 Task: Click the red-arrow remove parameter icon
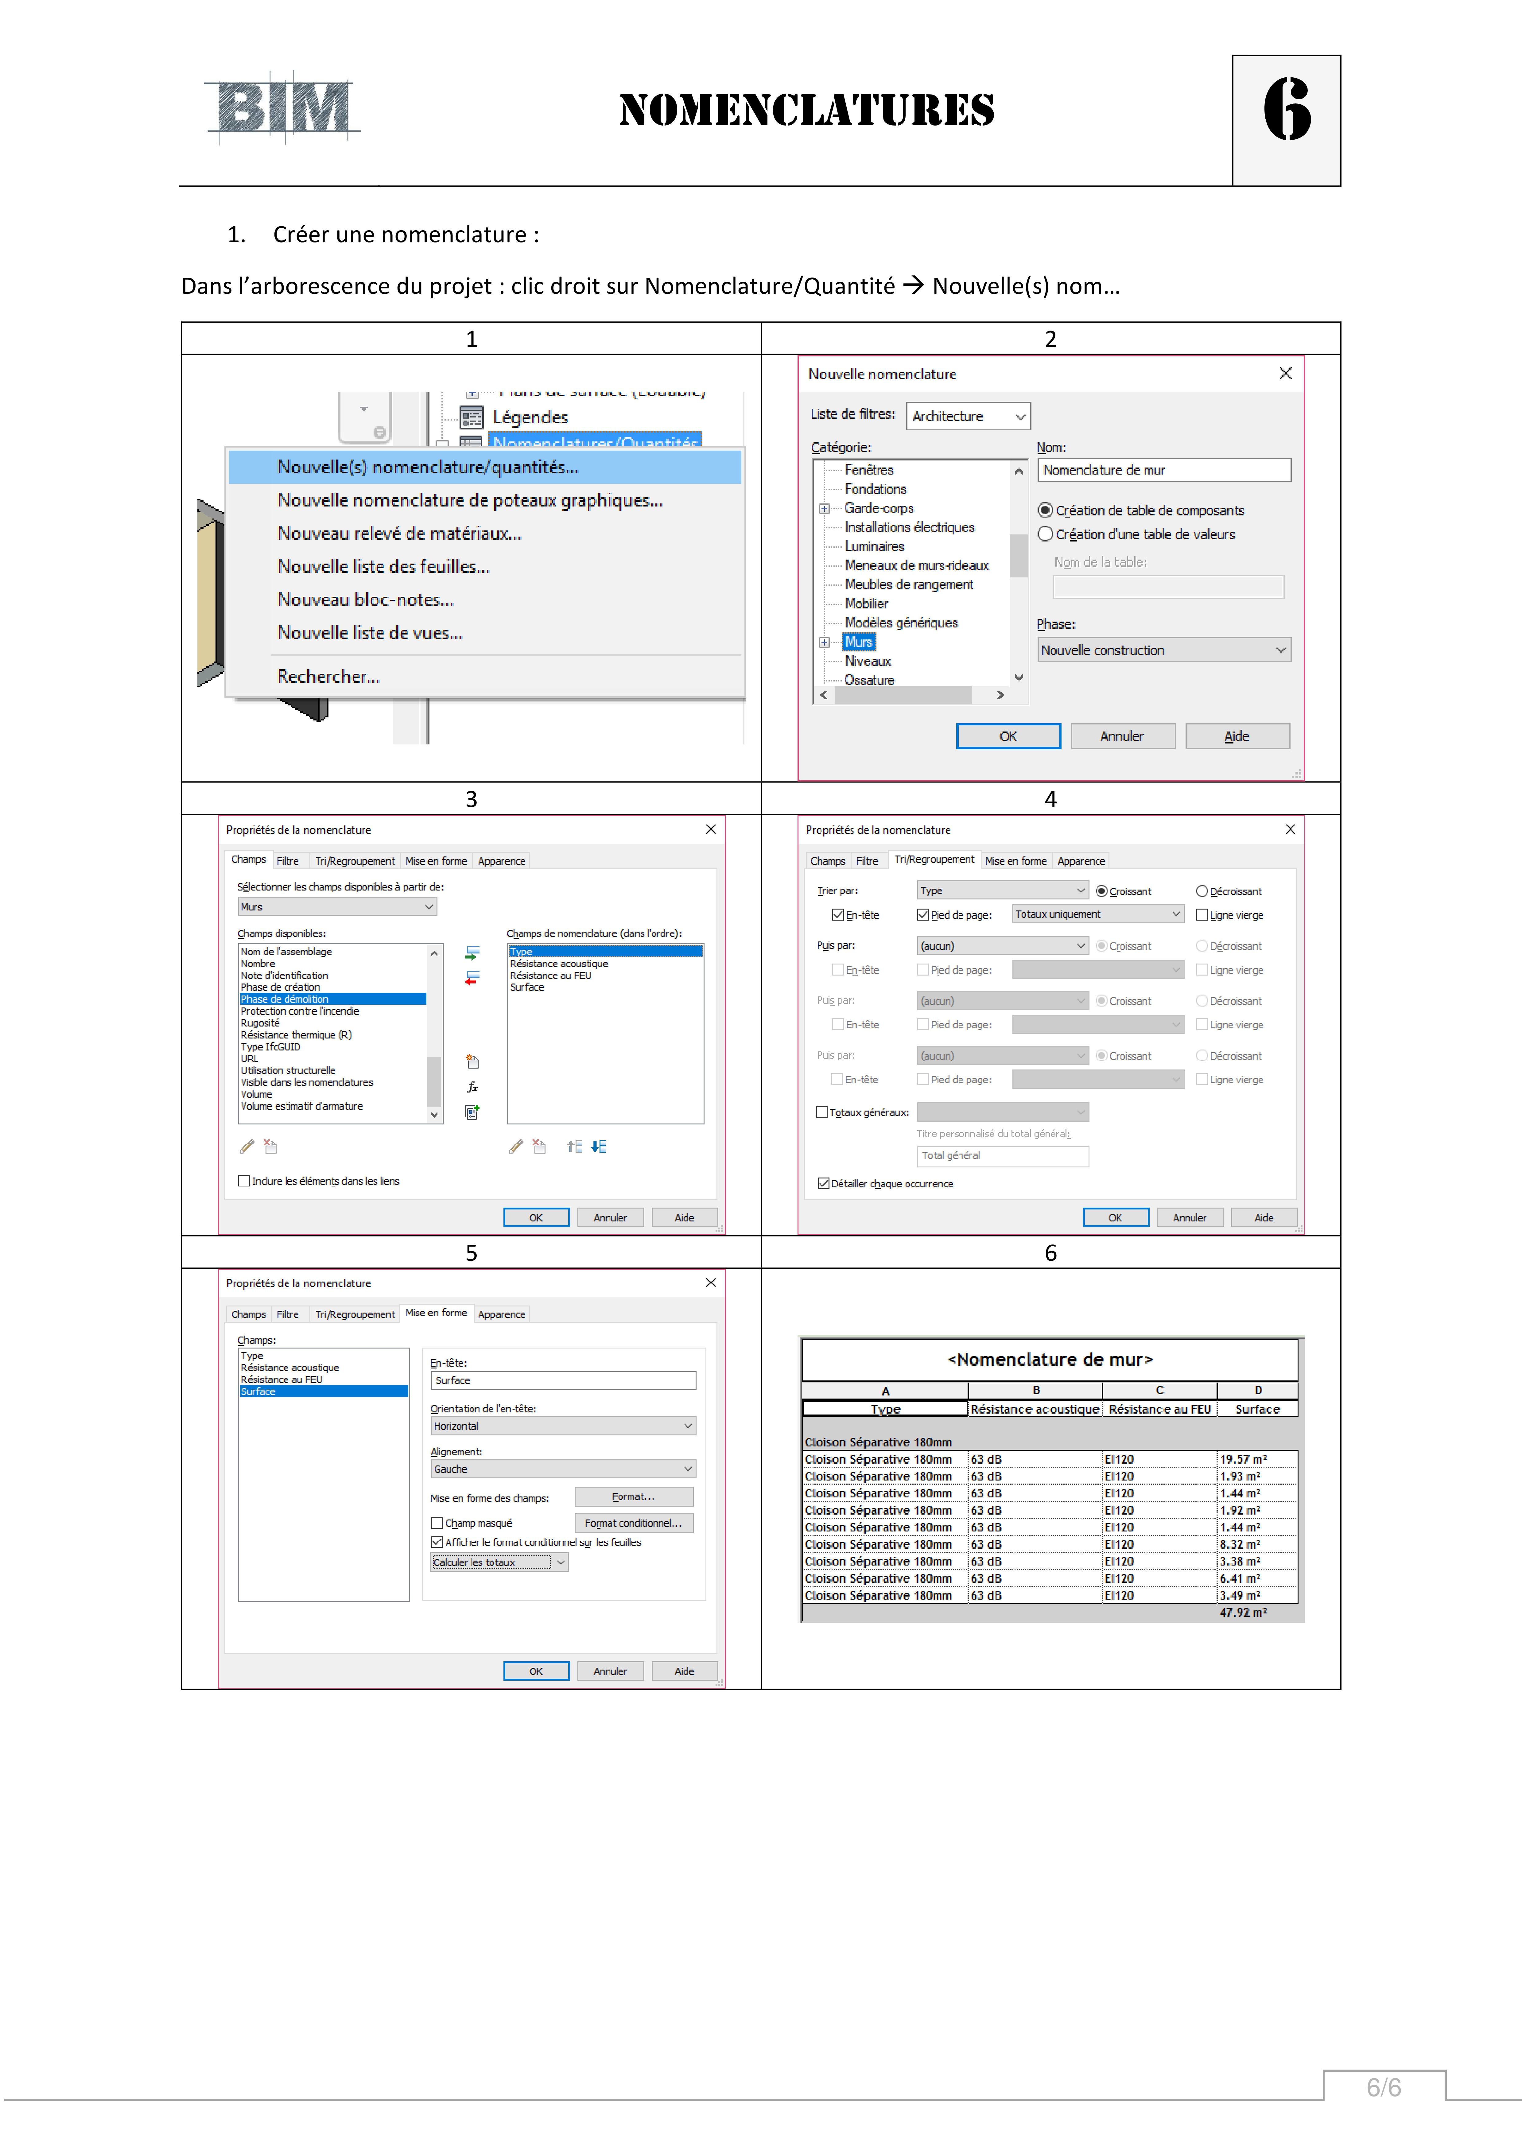[x=472, y=978]
